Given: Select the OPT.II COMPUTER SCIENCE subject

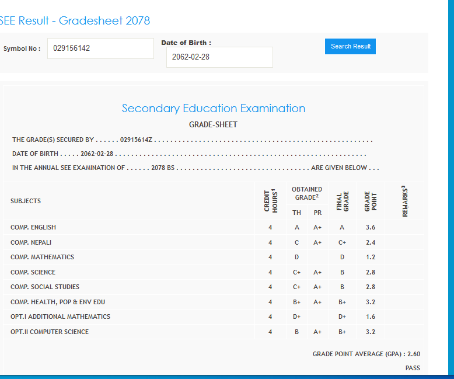Looking at the screenshot, I should click(x=50, y=332).
